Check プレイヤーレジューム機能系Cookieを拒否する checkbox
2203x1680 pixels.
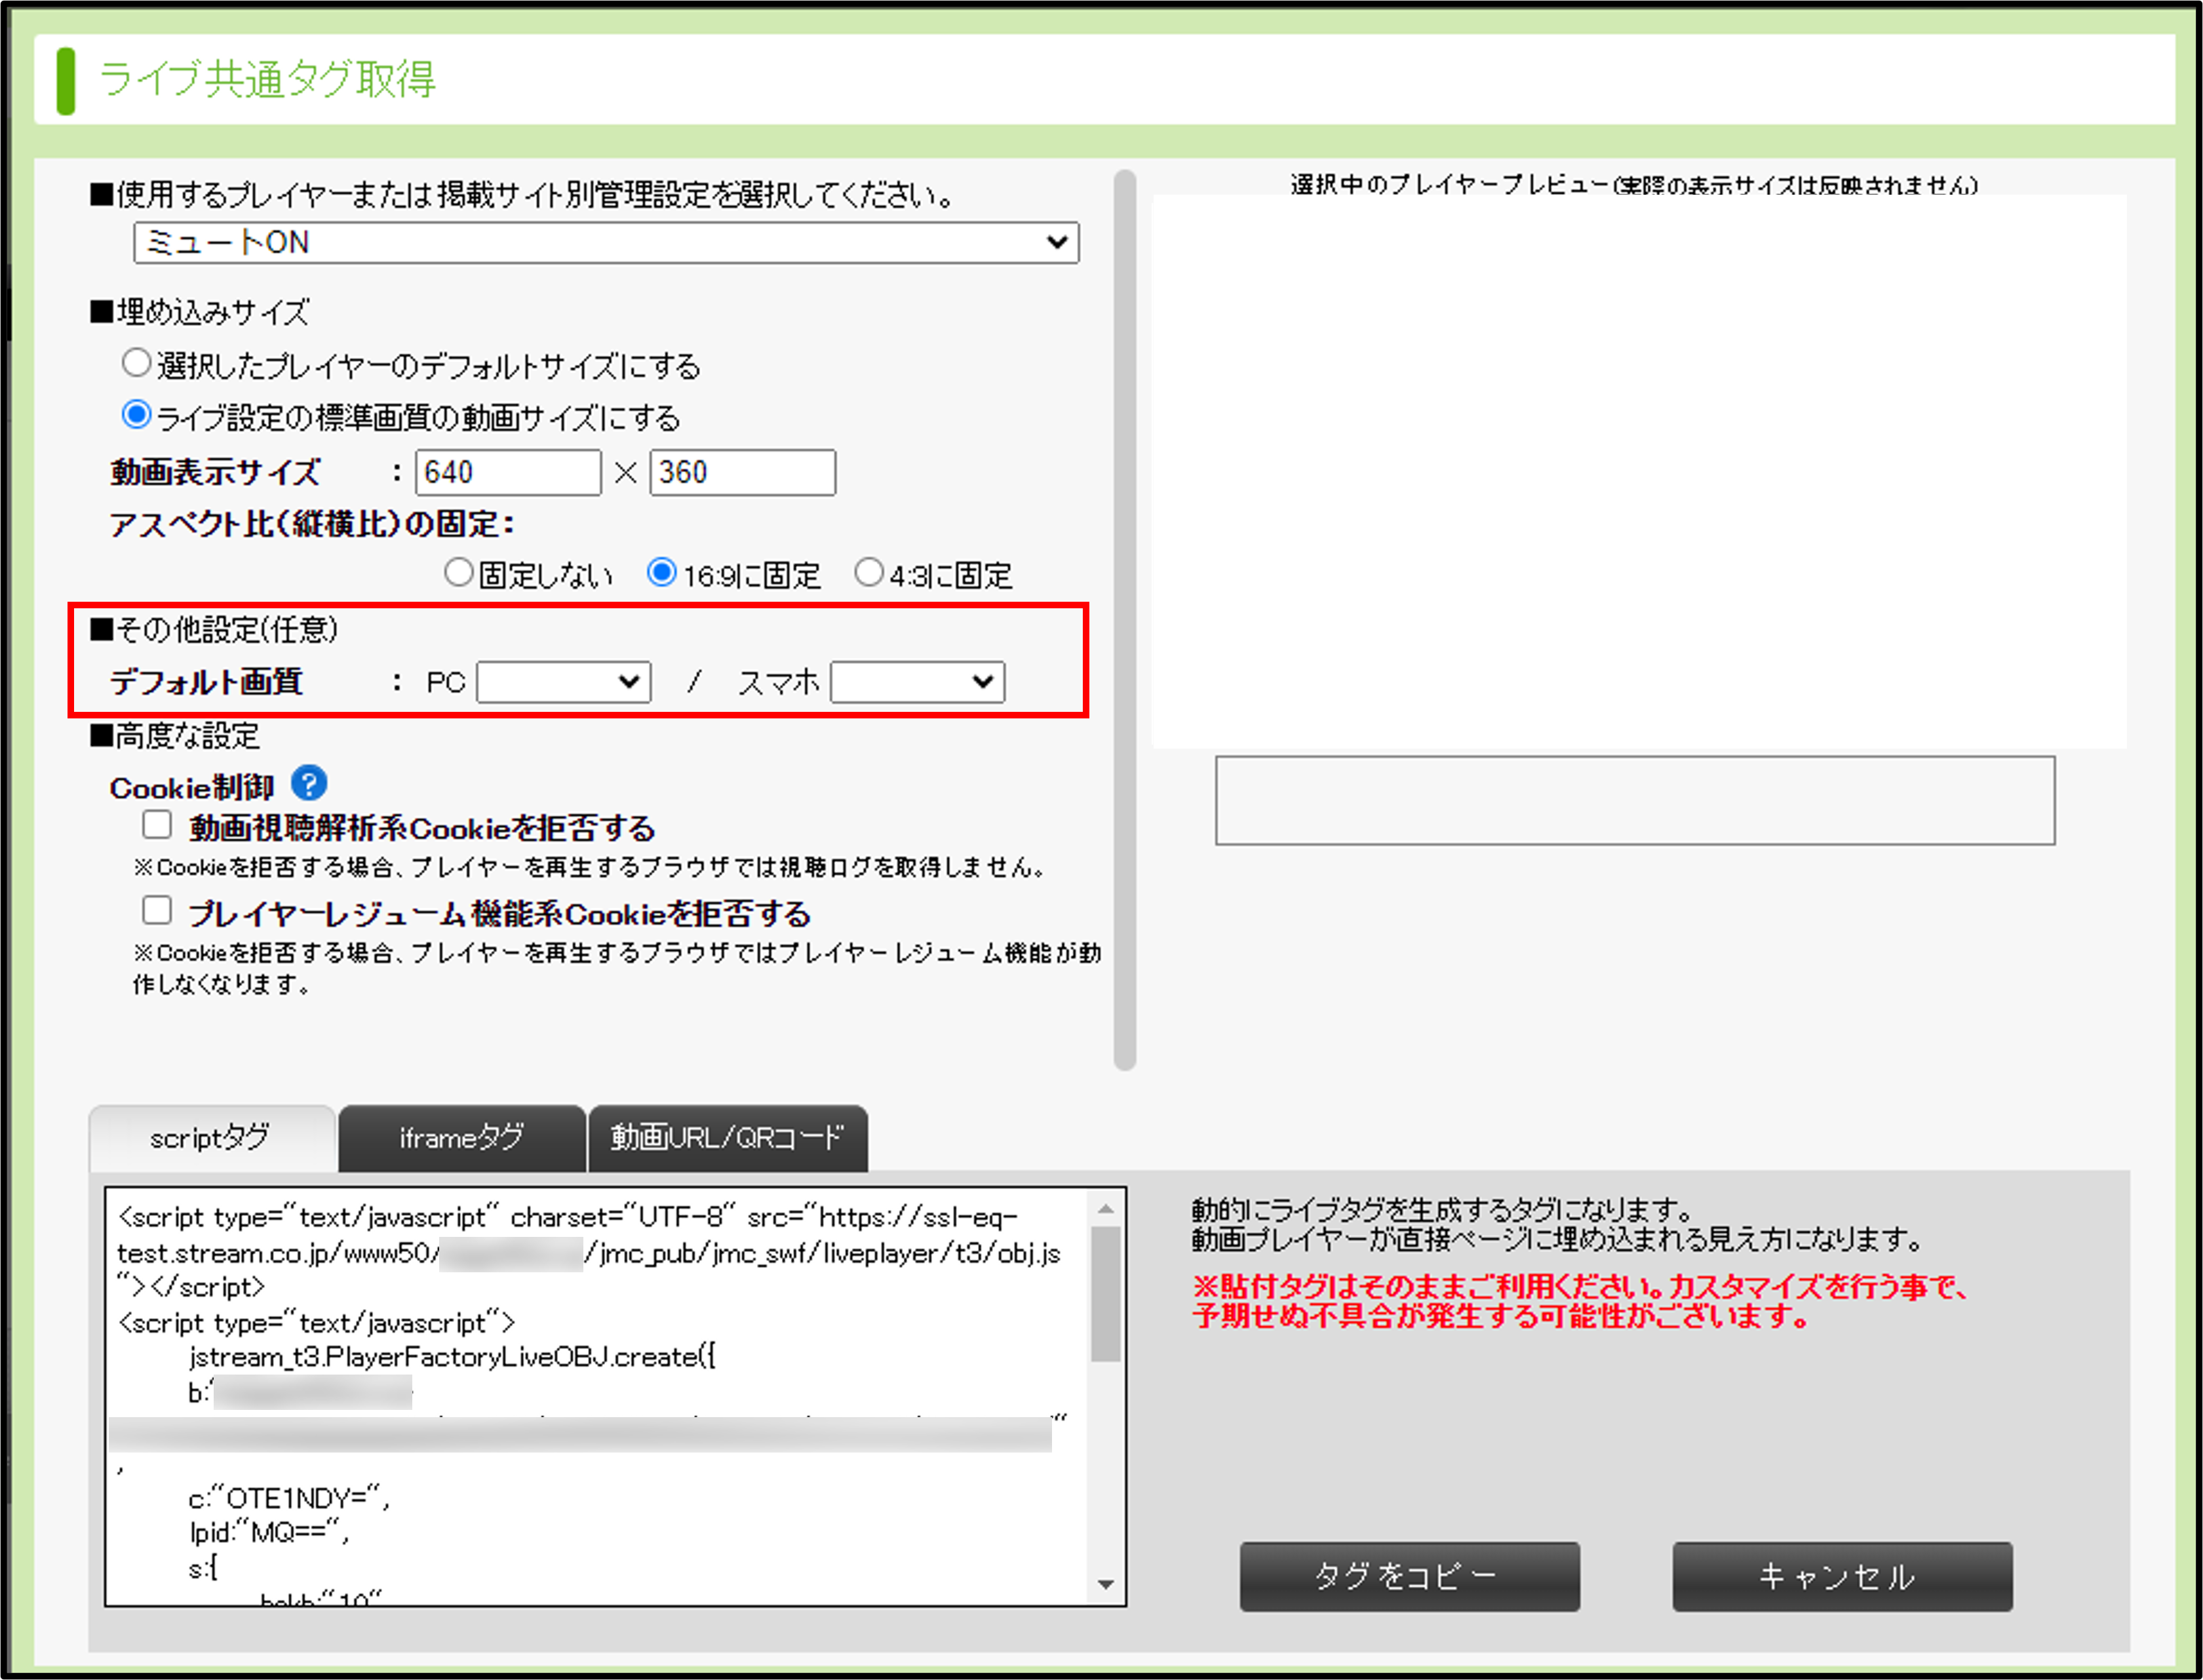157,911
